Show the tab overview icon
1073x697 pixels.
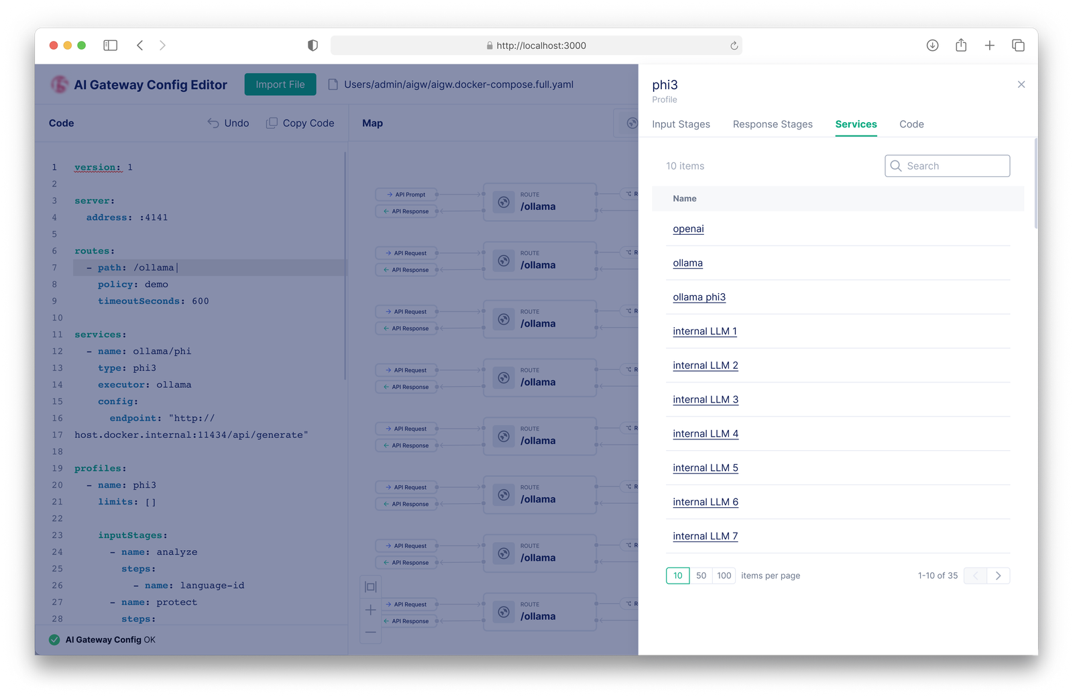point(1018,45)
